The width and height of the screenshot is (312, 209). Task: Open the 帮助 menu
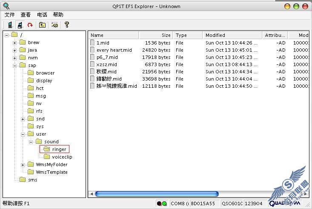click(58, 15)
